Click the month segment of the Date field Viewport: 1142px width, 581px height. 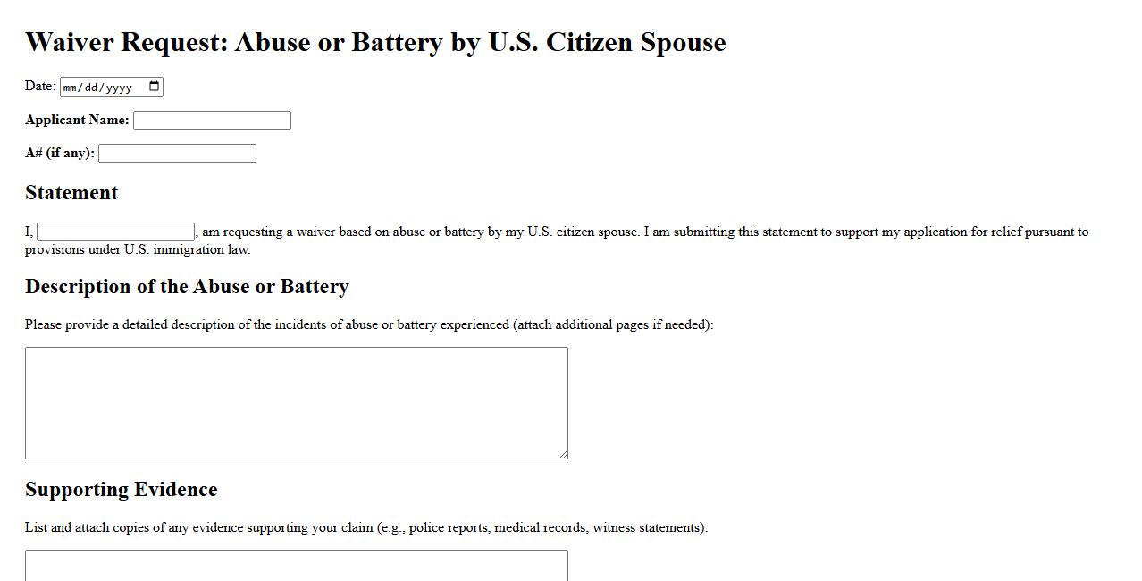(73, 88)
